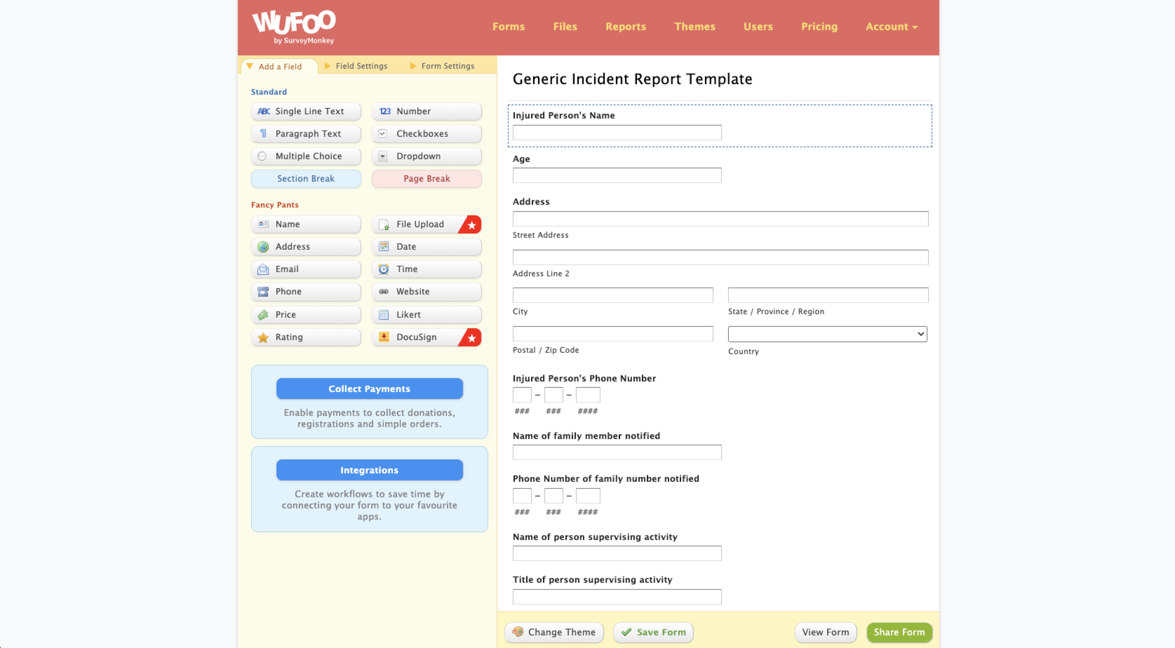Add a DocuSign field
The image size is (1175, 648).
pyautogui.click(x=426, y=337)
